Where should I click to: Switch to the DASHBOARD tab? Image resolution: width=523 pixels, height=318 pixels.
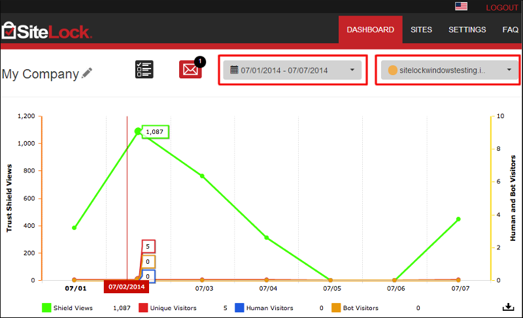point(370,30)
